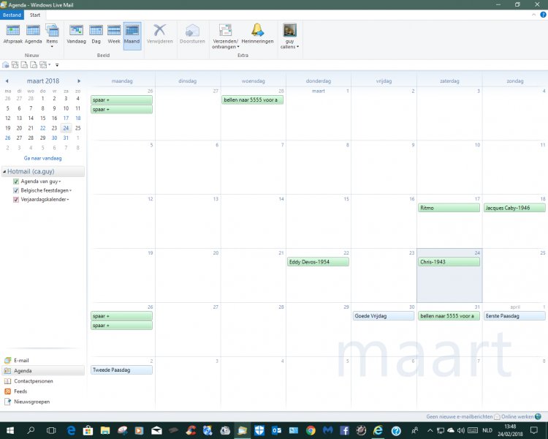Click the volume speaker tray icon
This screenshot has height=439, width=548.
point(461,430)
